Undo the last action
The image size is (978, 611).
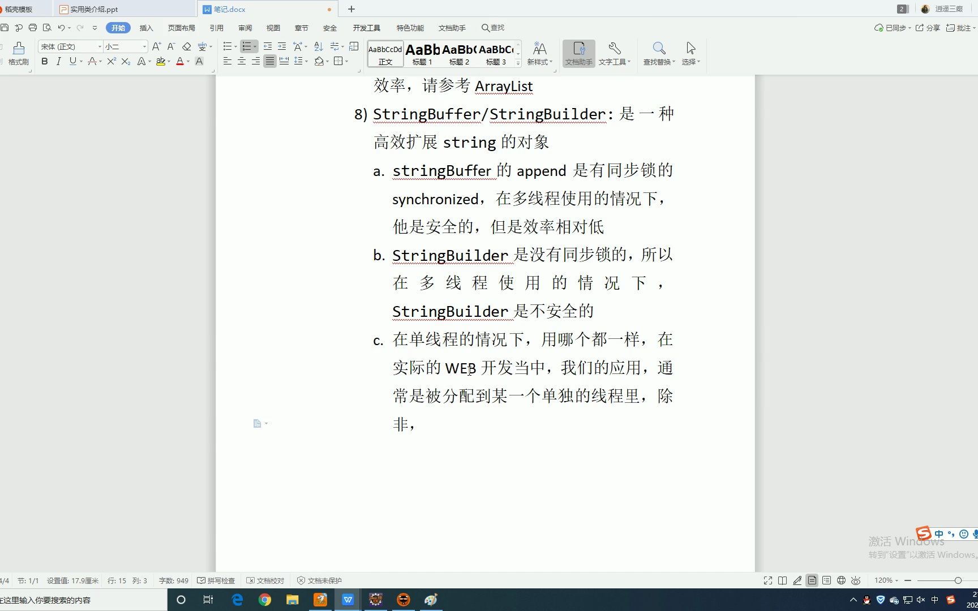(61, 28)
